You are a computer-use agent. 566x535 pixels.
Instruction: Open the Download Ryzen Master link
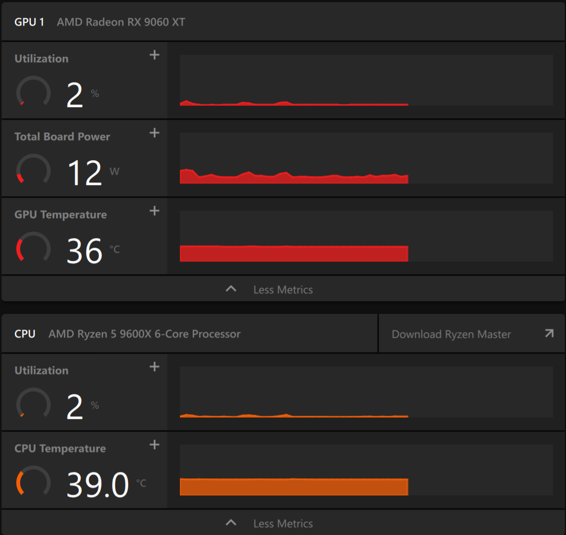[472, 334]
